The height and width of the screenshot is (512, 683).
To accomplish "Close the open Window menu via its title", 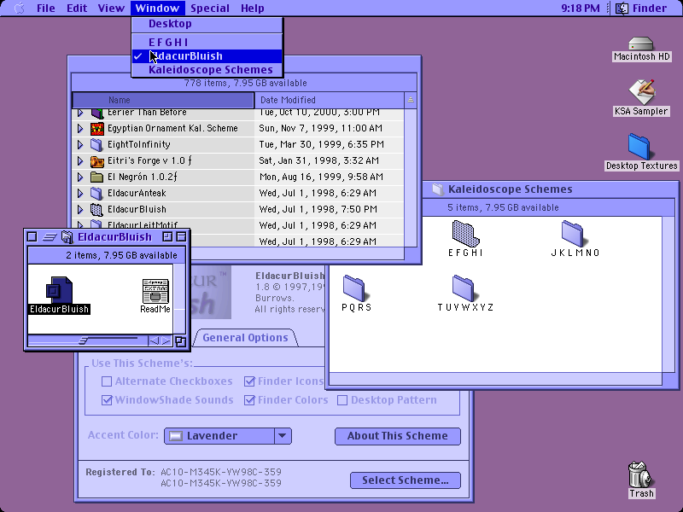I will [157, 9].
